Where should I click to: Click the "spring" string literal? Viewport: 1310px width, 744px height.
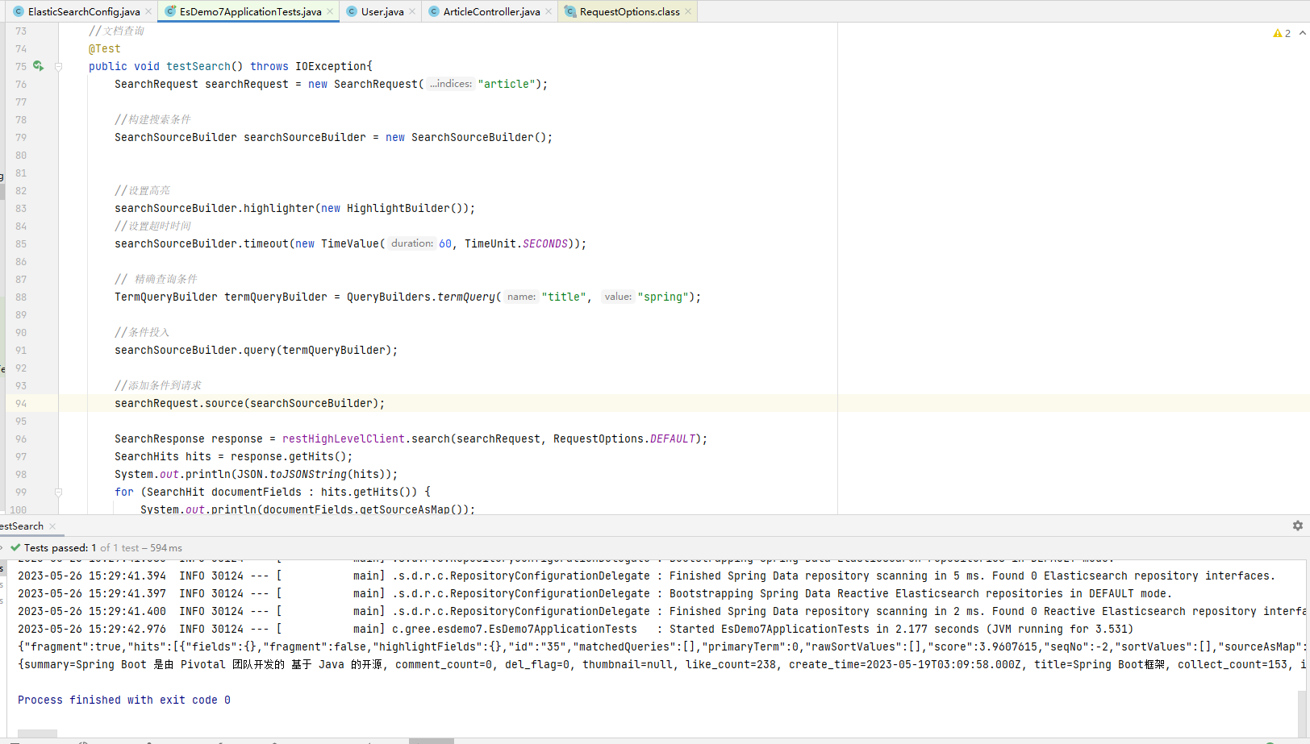click(663, 297)
